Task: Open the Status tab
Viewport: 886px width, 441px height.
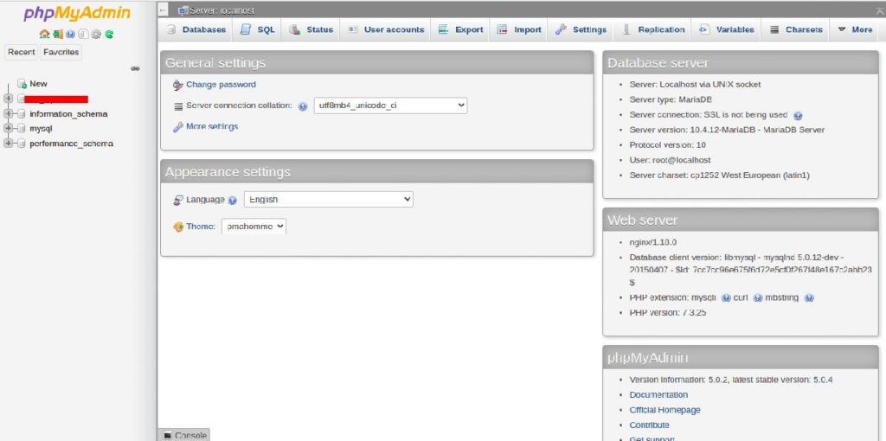Action: point(311,29)
